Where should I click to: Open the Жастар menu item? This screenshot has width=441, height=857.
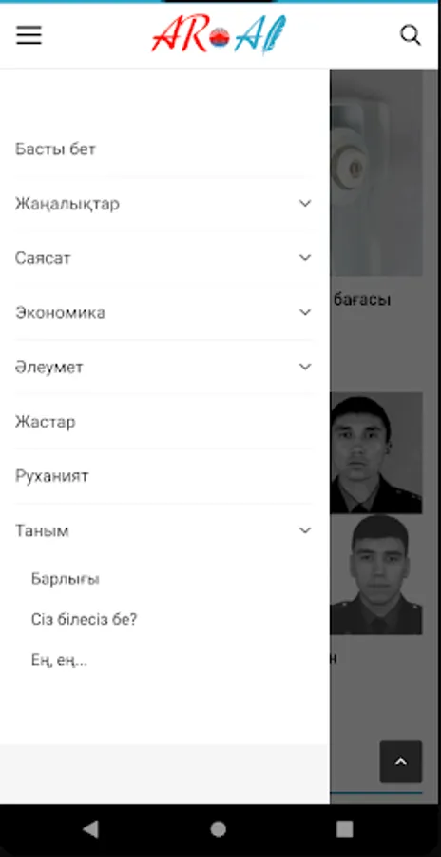coord(46,422)
